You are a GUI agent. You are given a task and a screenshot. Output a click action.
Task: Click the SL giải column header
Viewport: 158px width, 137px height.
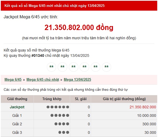(81, 99)
